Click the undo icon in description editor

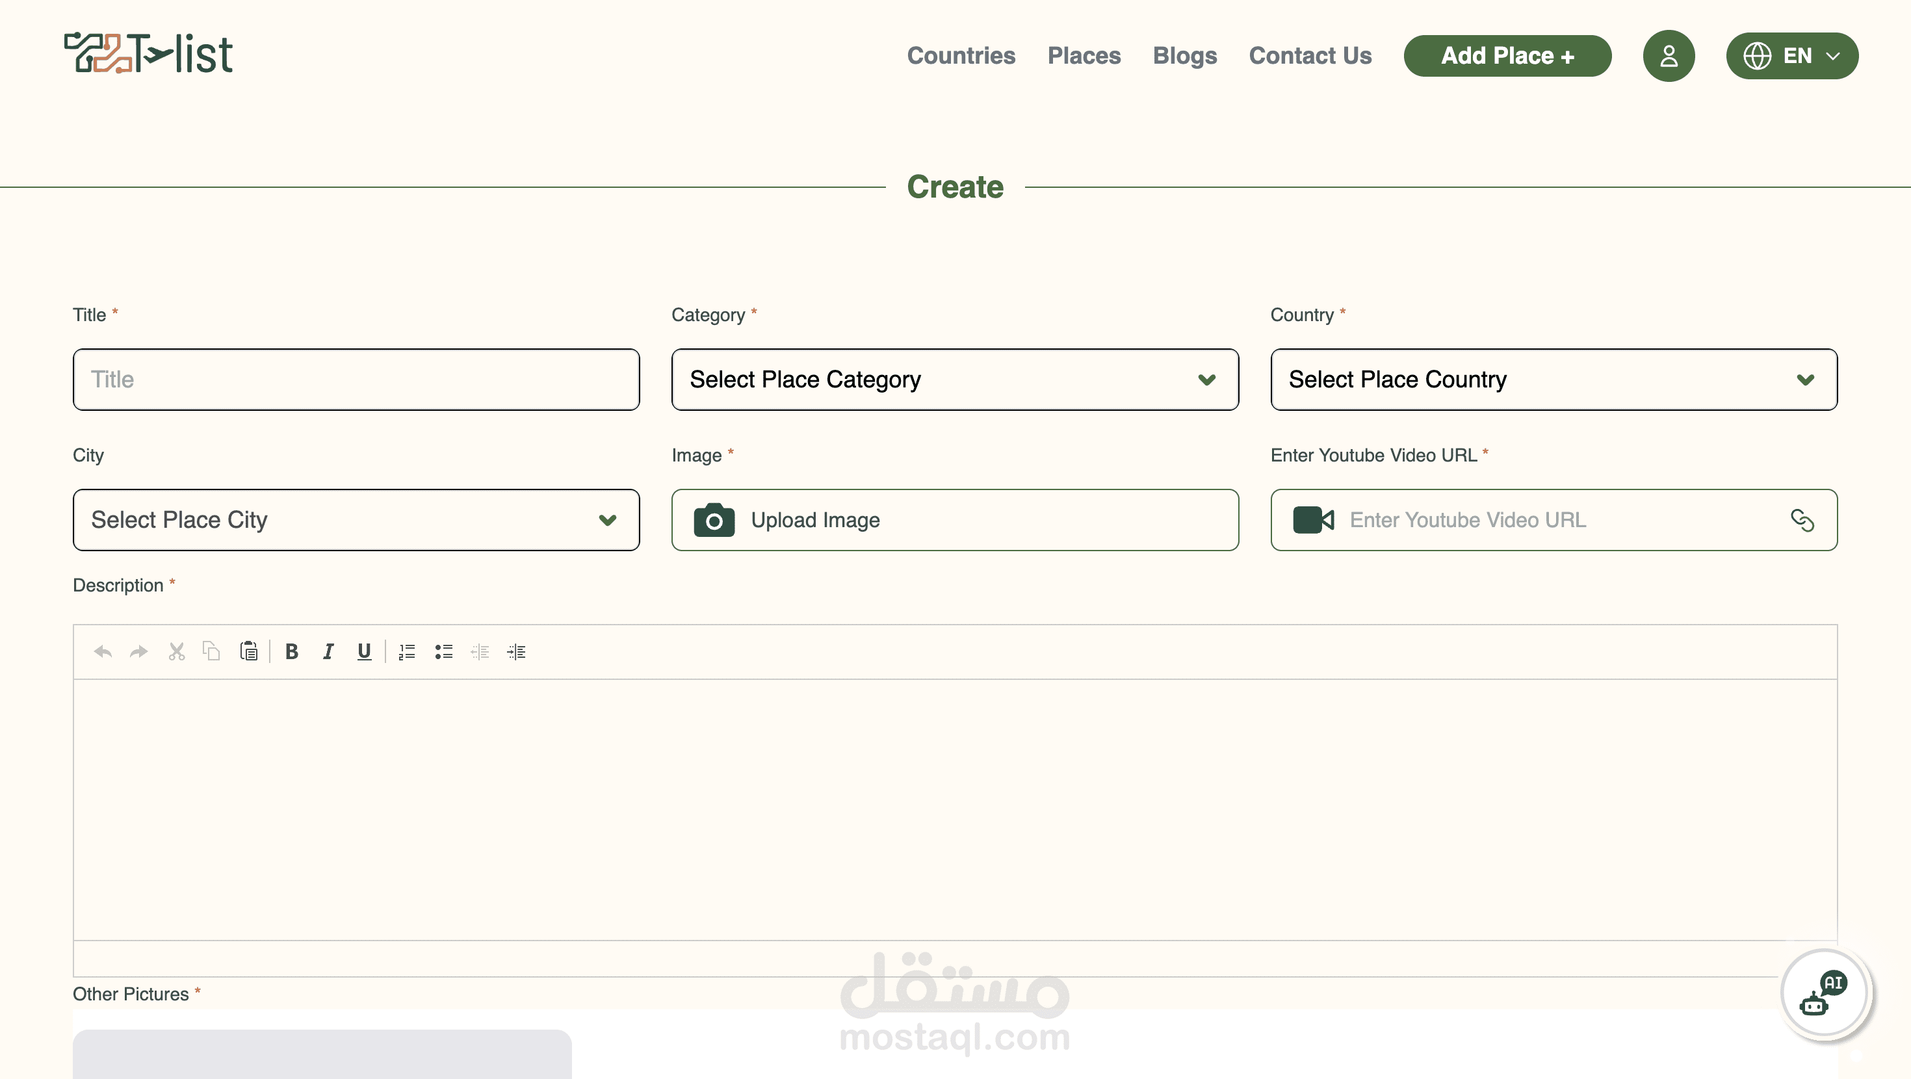103,651
